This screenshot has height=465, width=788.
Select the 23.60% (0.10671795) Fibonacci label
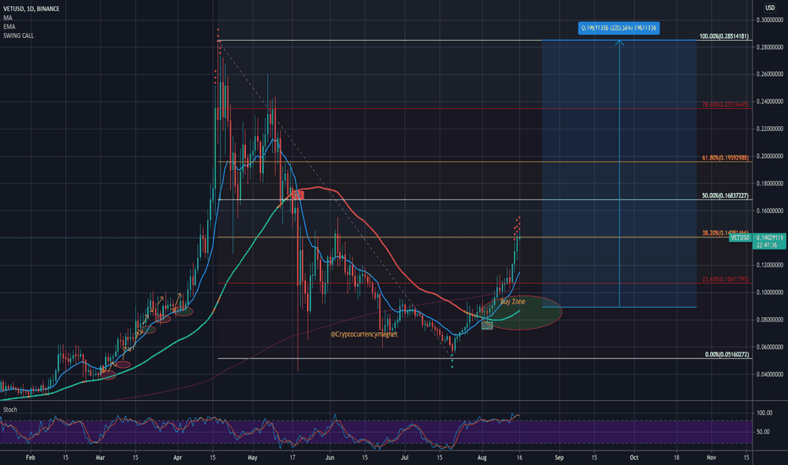point(725,279)
